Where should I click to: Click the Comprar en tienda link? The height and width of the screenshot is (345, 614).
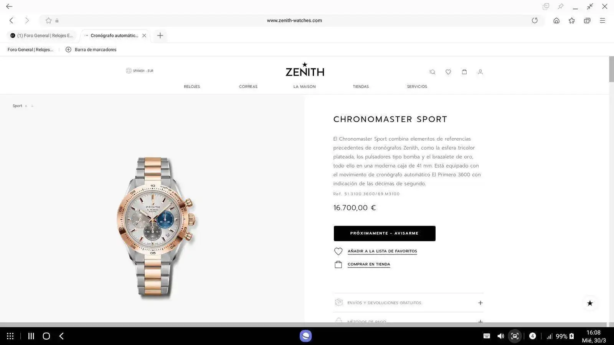click(369, 264)
